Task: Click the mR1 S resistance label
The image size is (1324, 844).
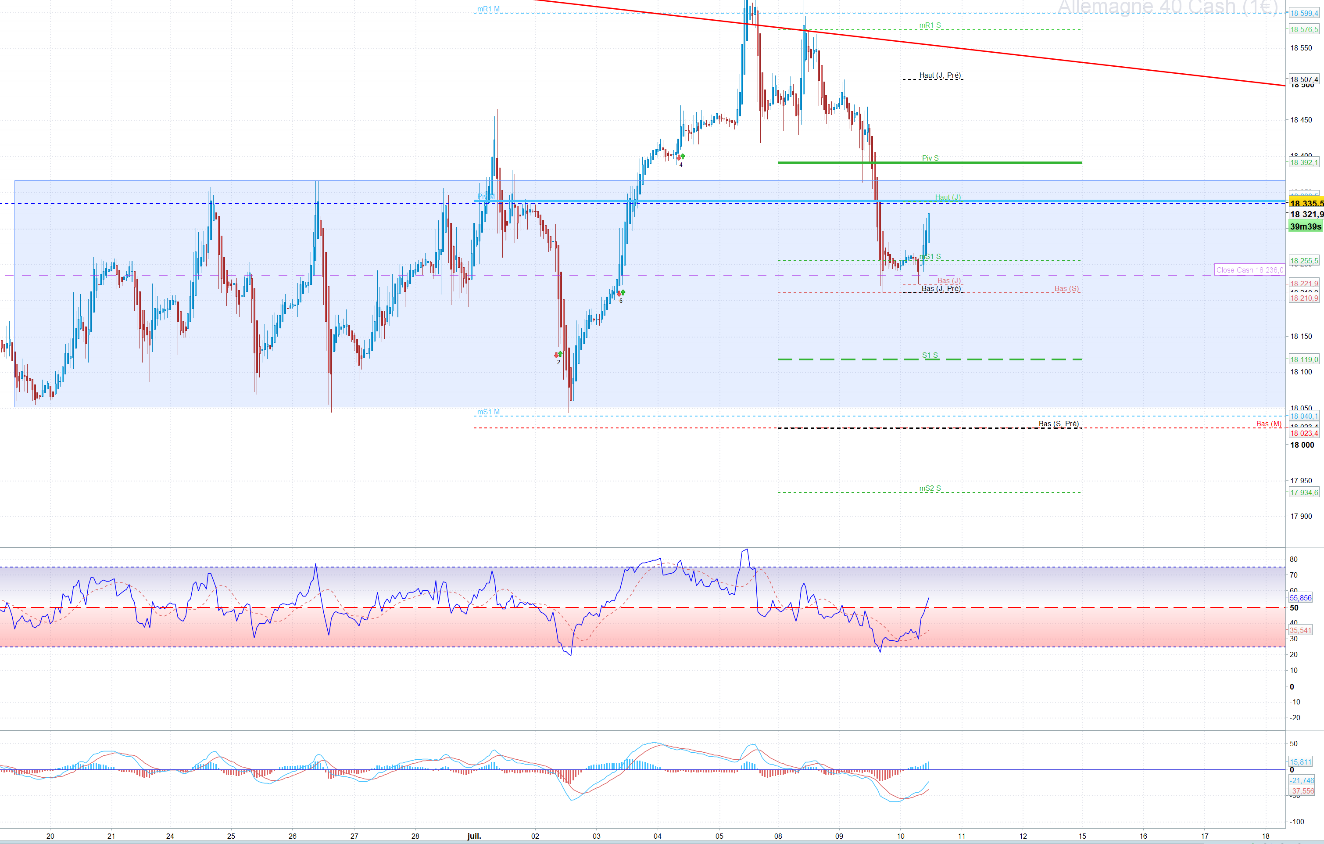Action: point(930,25)
